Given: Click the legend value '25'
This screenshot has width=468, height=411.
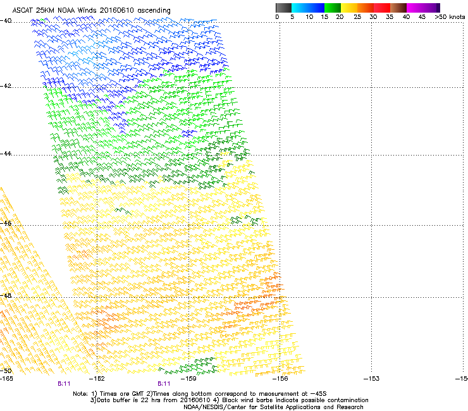Looking at the screenshot, I should [x=357, y=17].
